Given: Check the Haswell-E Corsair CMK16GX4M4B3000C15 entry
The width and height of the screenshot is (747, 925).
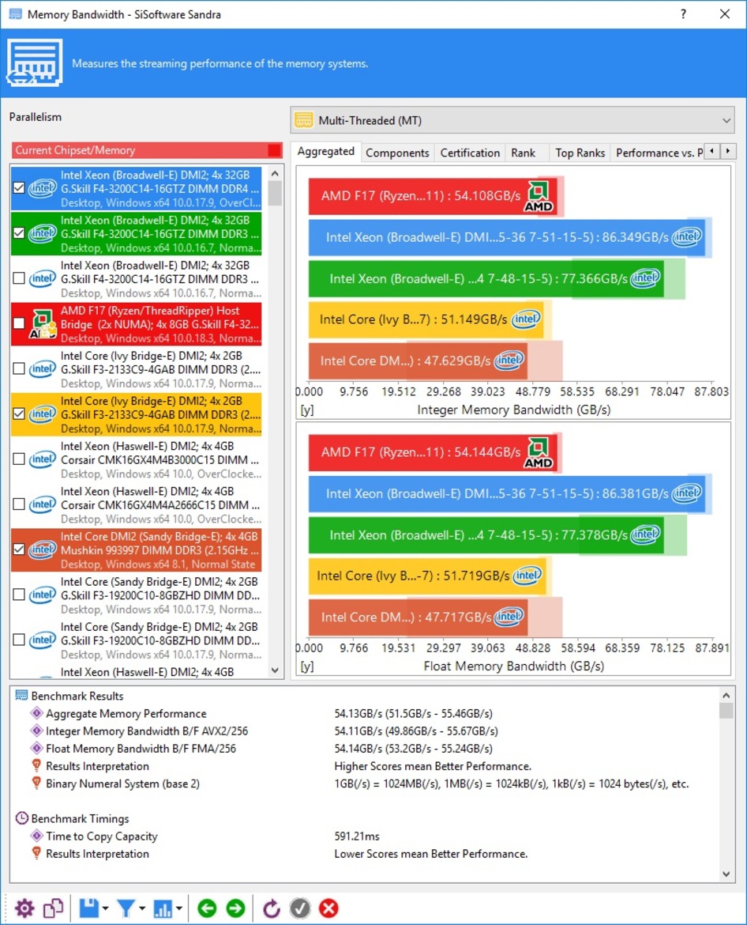Looking at the screenshot, I should (19, 459).
